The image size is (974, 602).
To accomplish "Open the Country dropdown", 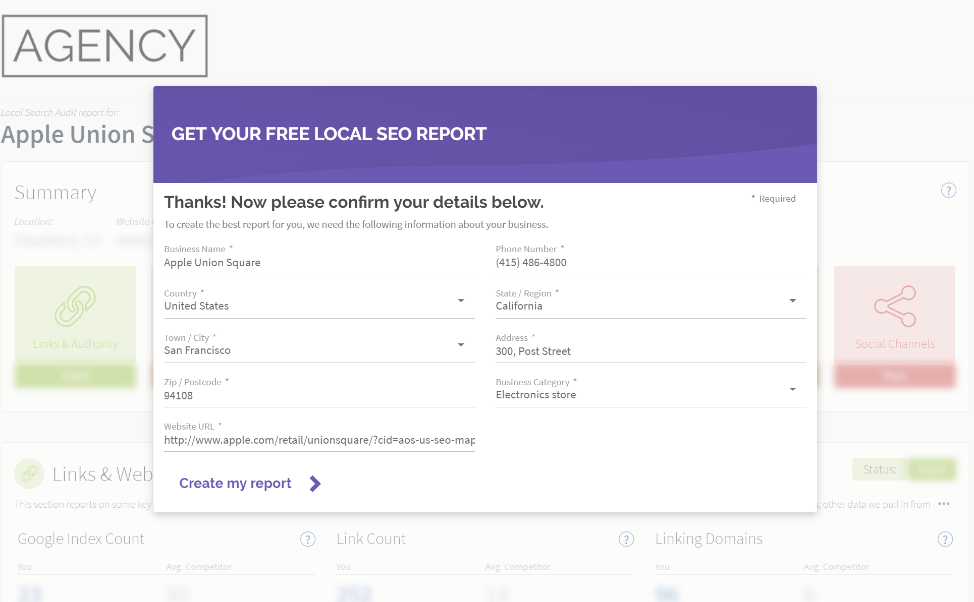I will [319, 306].
